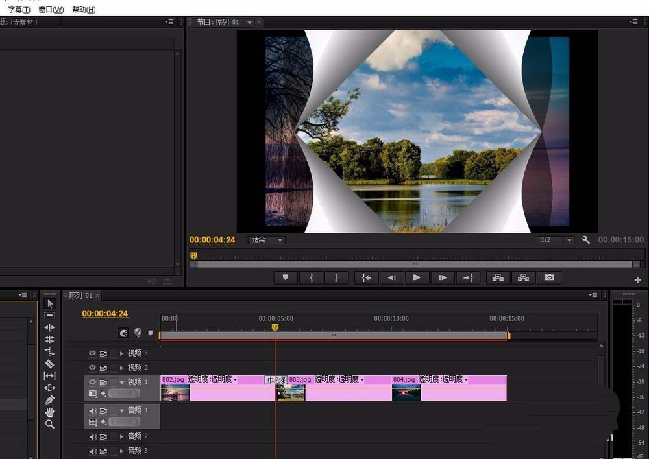
Task: Hide the 视频 1 track output
Action: pyautogui.click(x=92, y=382)
